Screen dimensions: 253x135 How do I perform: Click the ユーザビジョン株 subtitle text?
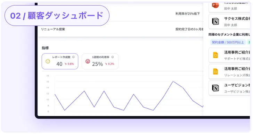tap(237, 91)
